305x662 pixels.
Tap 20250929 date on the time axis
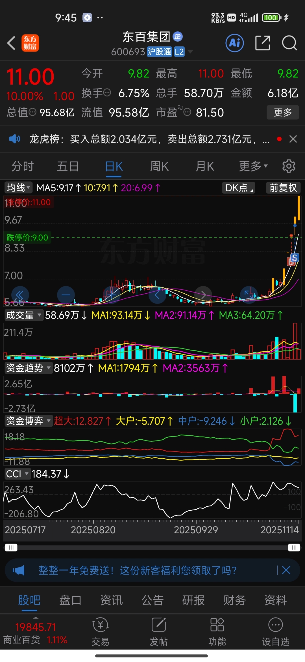click(196, 530)
